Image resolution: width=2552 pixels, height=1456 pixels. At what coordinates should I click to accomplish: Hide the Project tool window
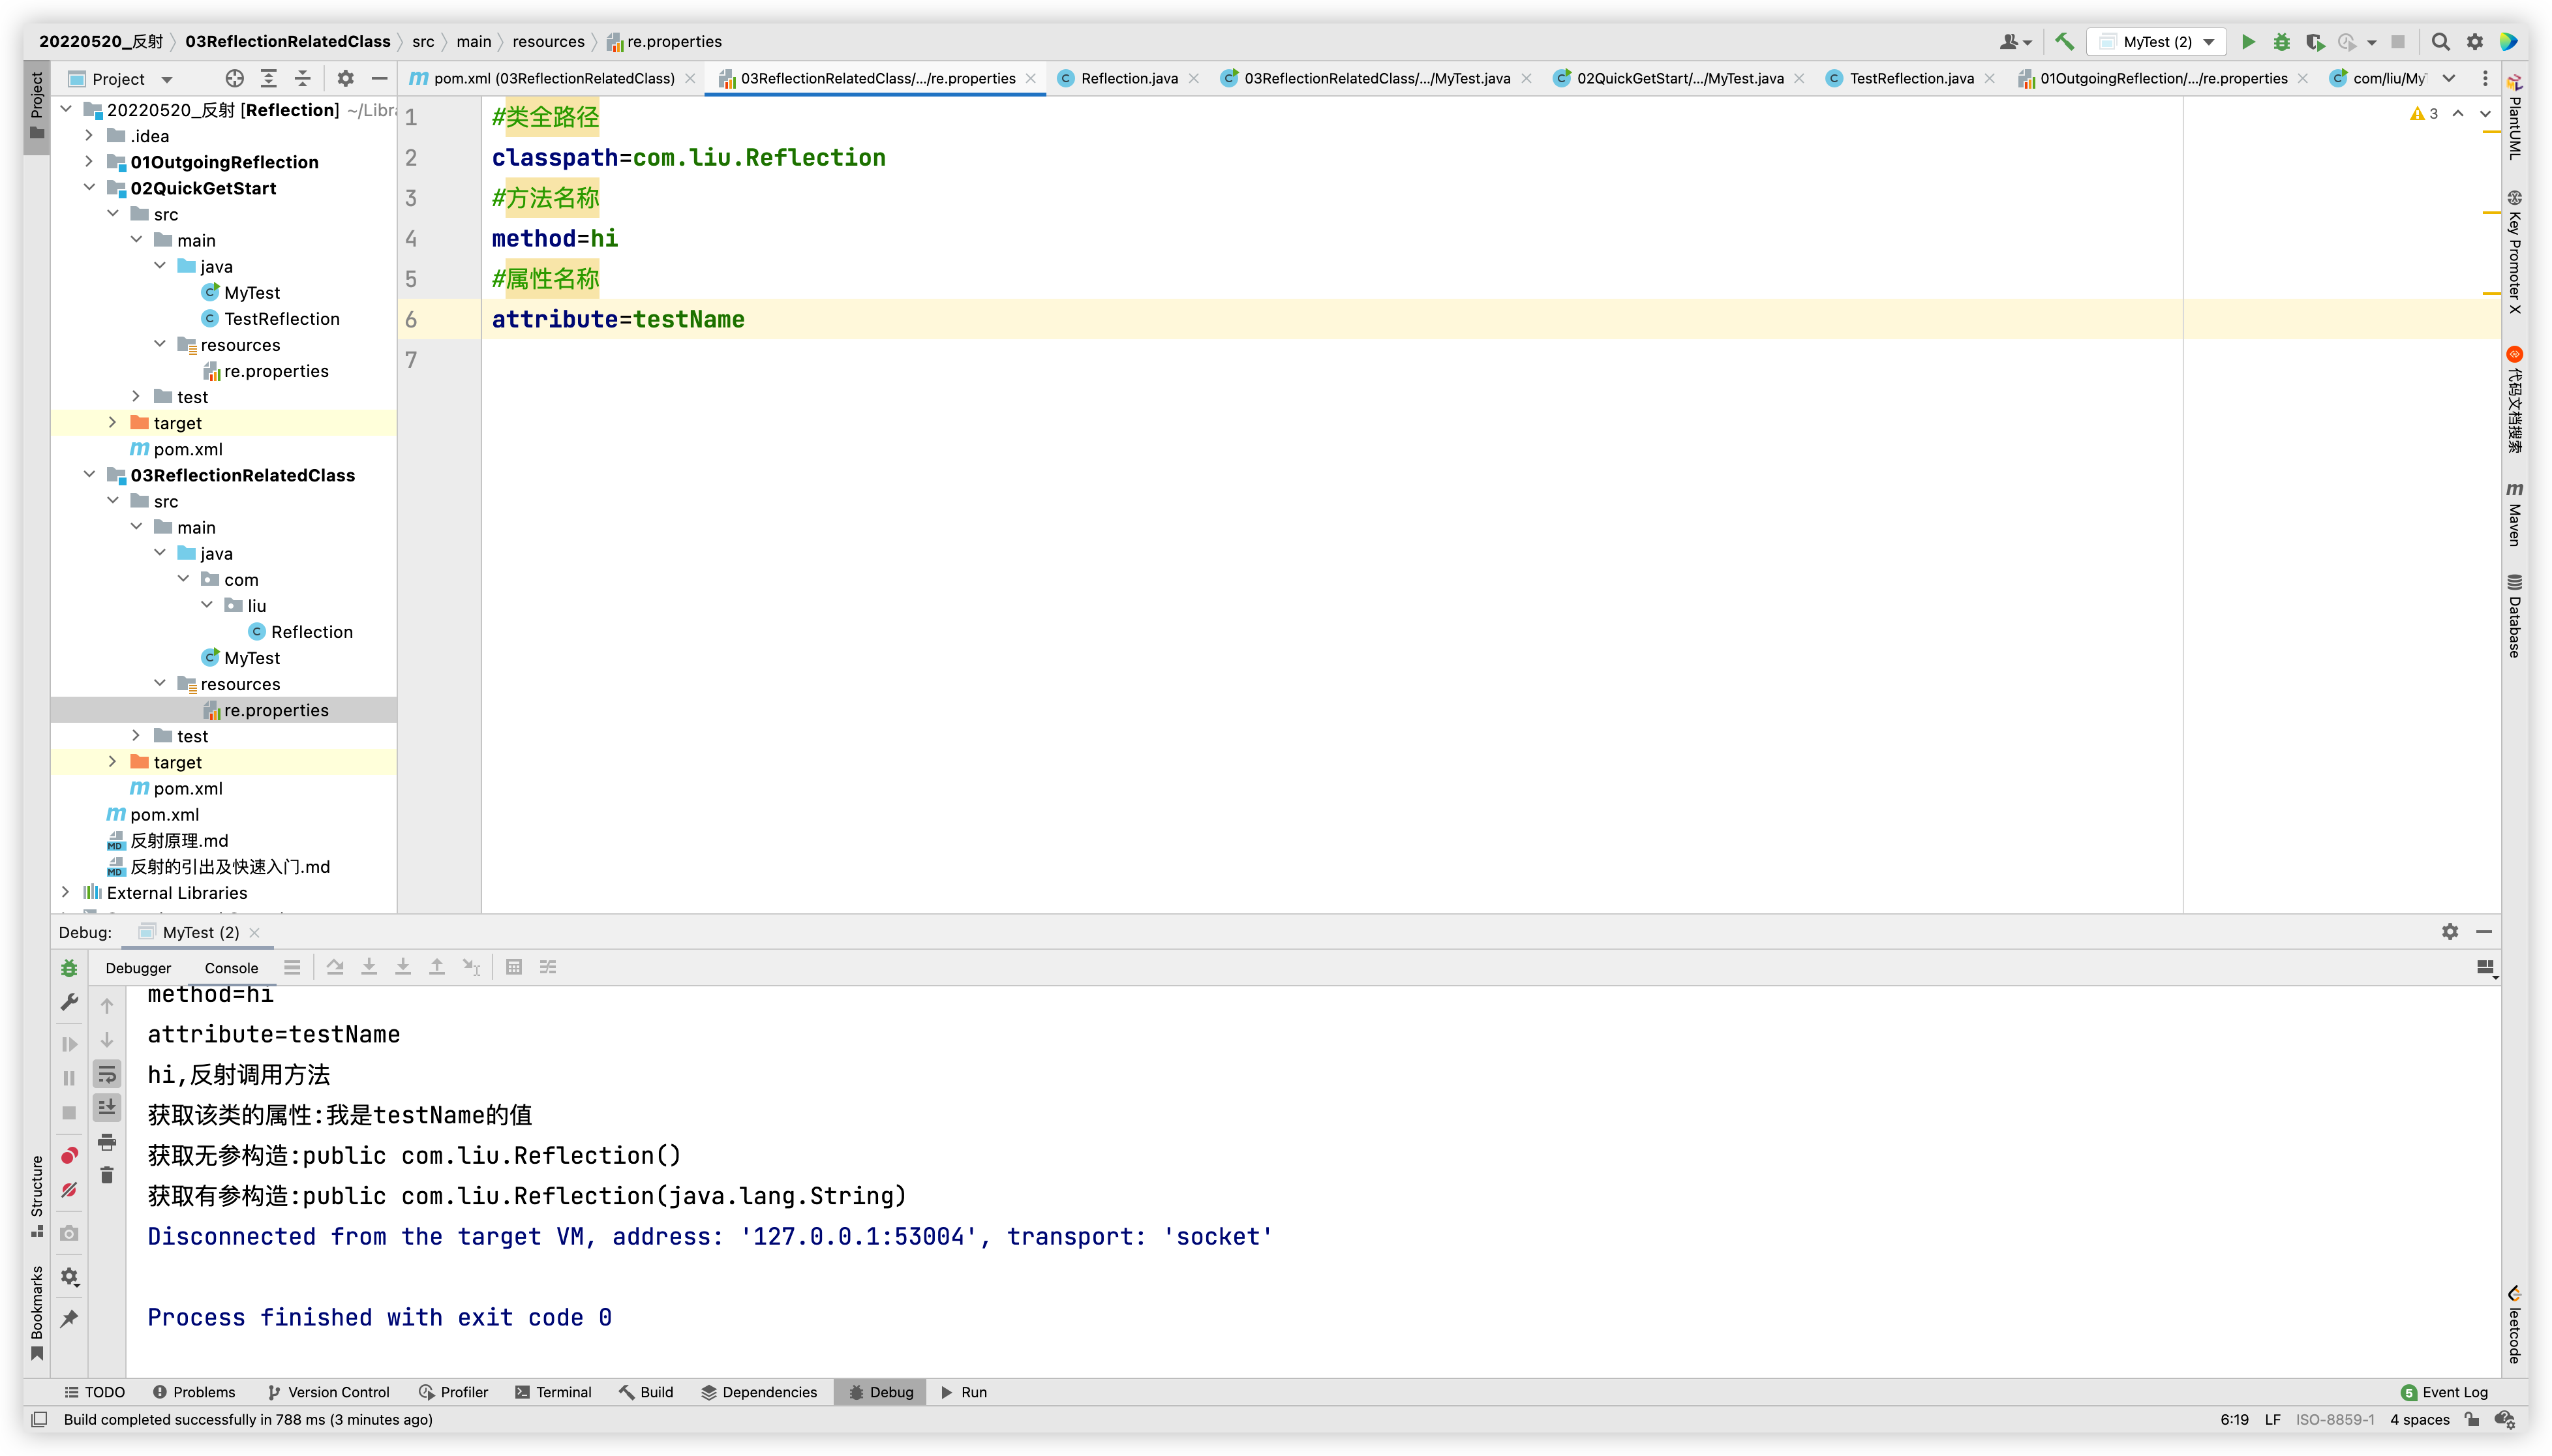coord(379,78)
